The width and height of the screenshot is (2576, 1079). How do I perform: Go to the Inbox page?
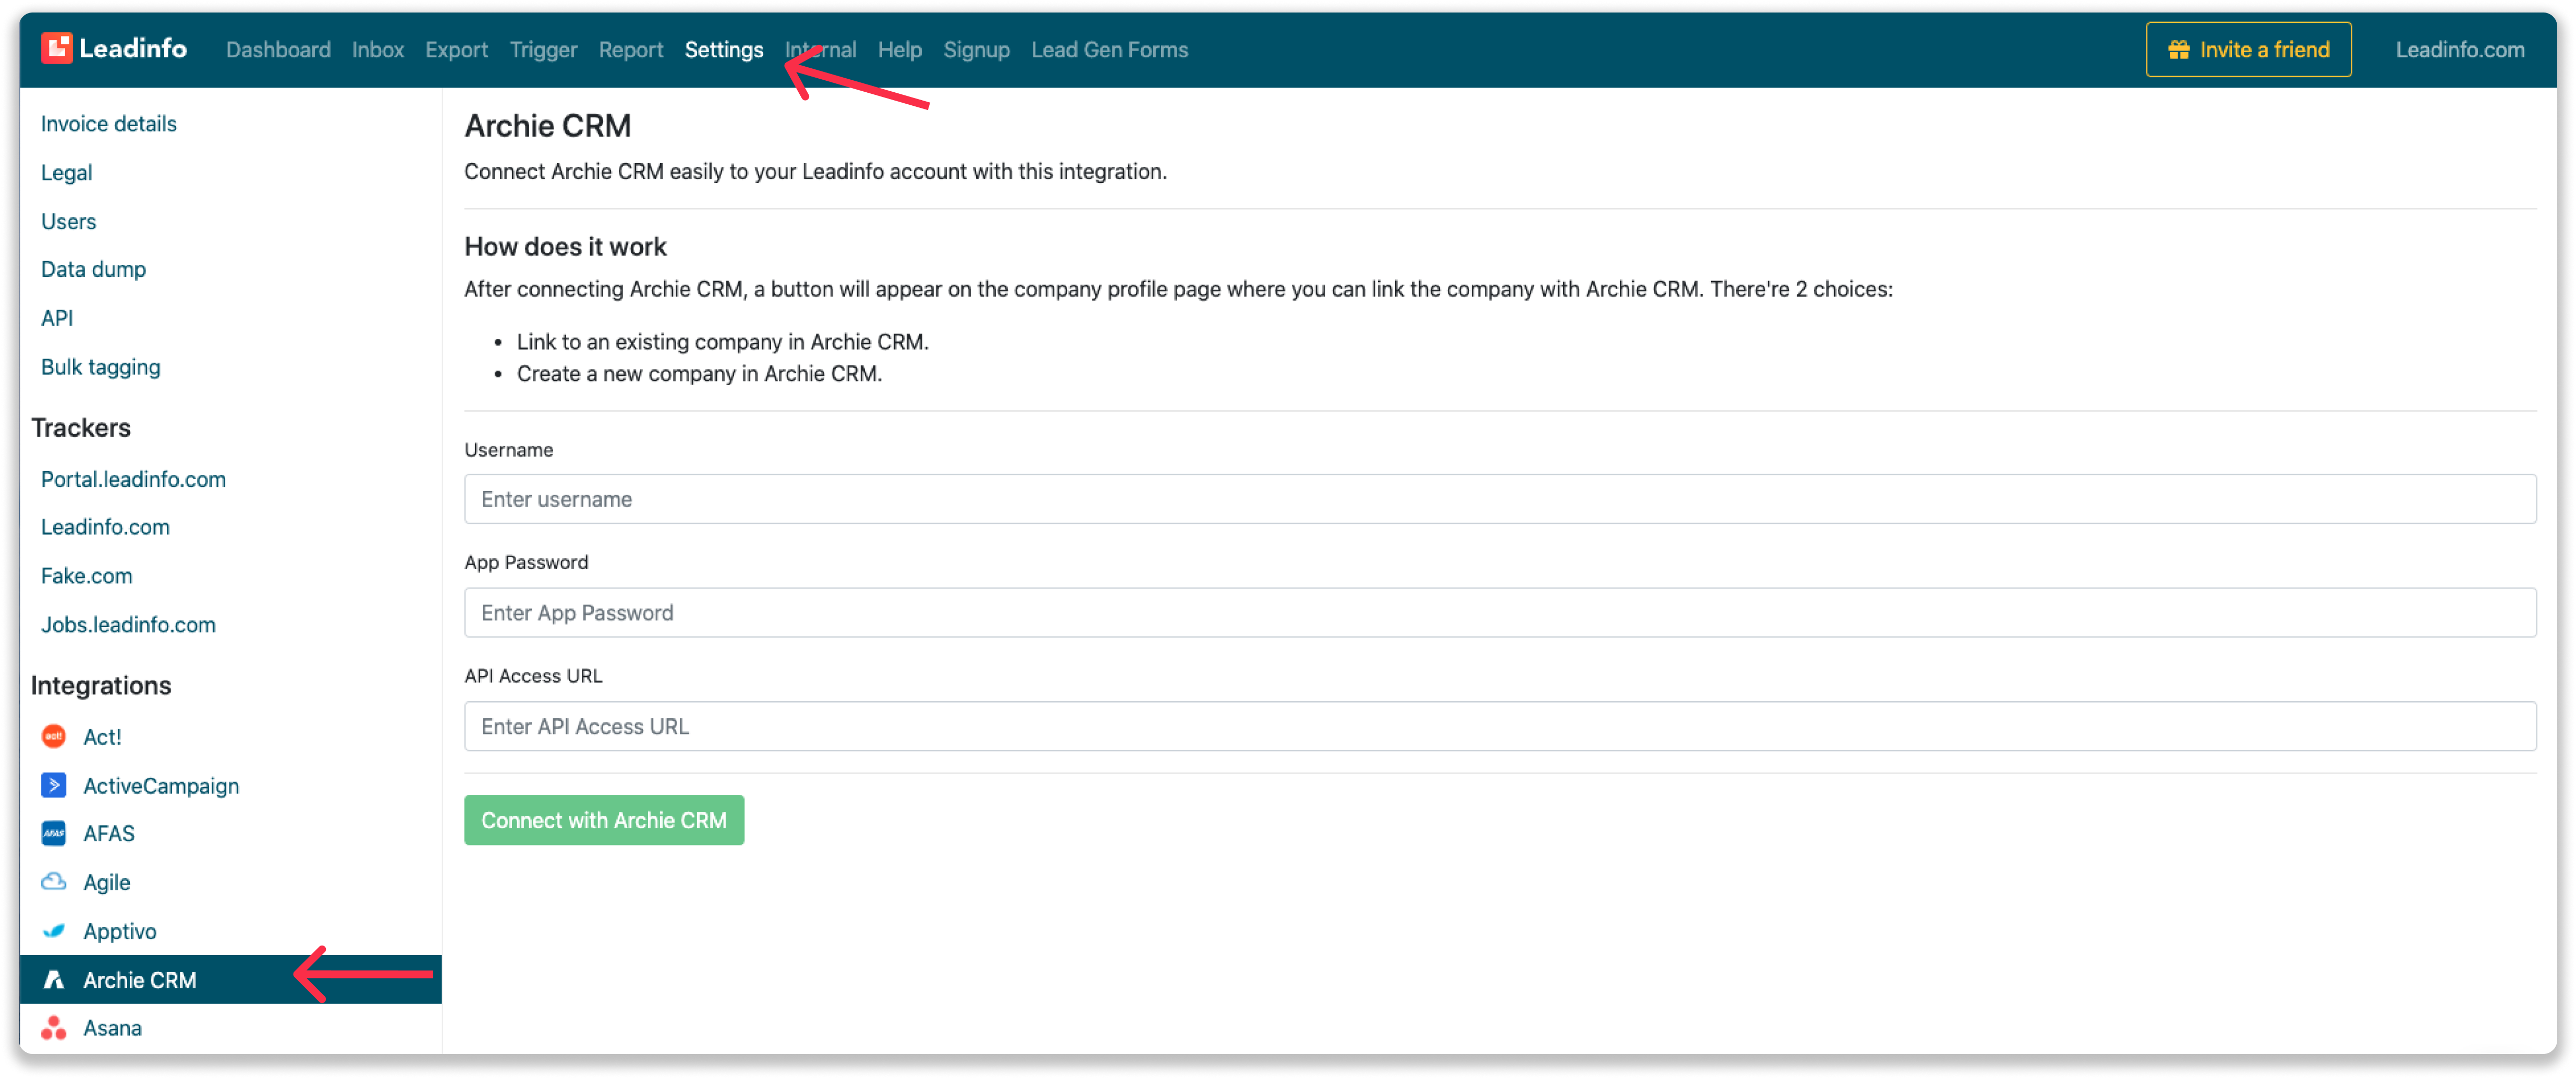point(377,50)
